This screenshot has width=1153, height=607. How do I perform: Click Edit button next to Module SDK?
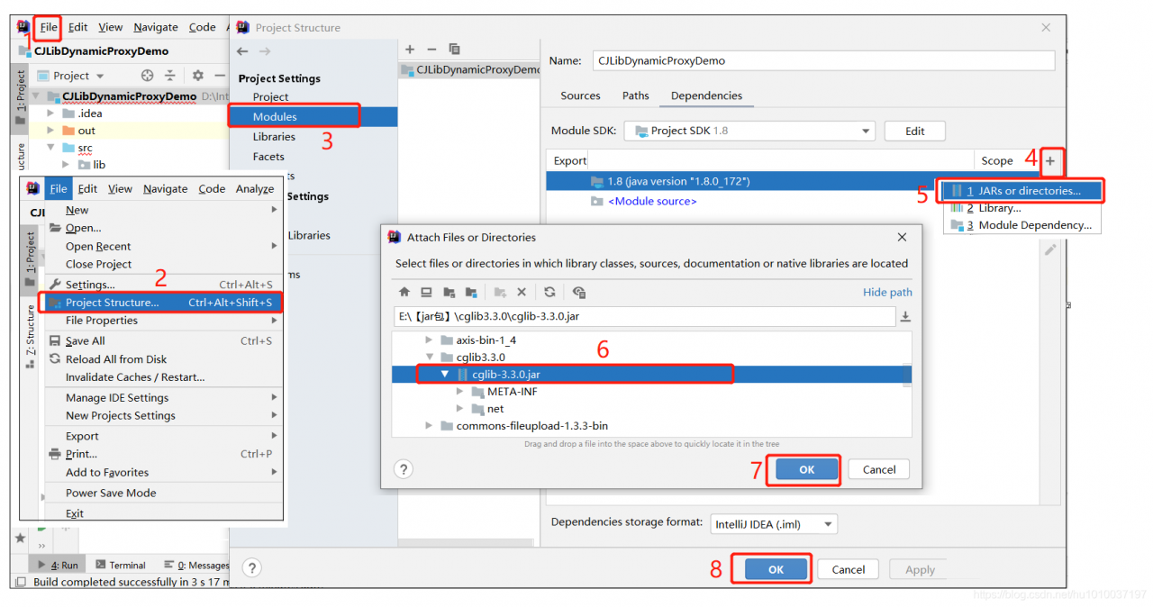point(914,131)
